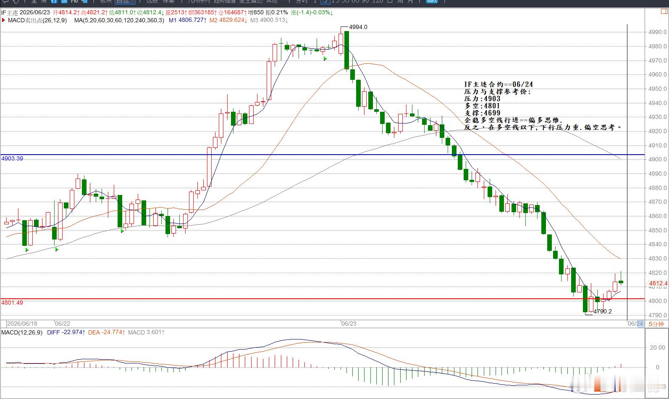Open the 自选 dropdown in the top toolbar

tap(126, 1)
